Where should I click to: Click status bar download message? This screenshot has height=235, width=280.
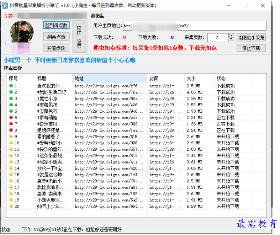pyautogui.click(x=71, y=229)
